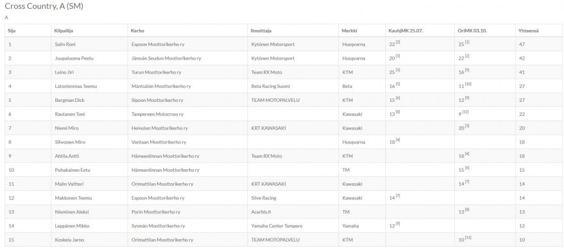Click Turun Moottorikerho ry club cell
Image resolution: width=564 pixels, height=248 pixels.
[156, 72]
